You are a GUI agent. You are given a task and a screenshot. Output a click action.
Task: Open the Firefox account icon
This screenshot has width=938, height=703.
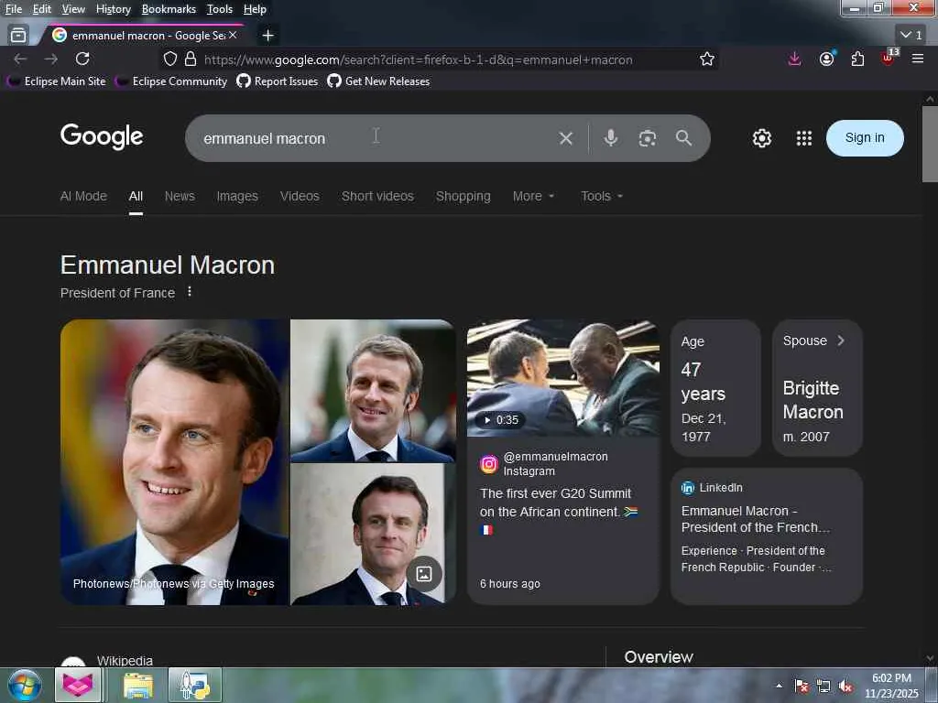point(827,59)
